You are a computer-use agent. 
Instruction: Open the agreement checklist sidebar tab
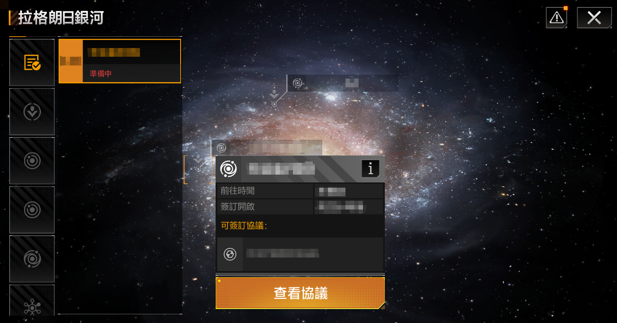[32, 62]
